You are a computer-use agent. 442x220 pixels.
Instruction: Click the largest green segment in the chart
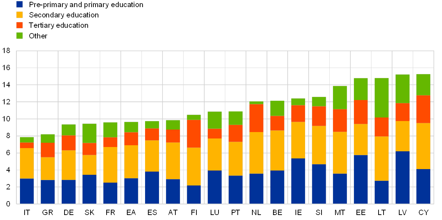382,98
